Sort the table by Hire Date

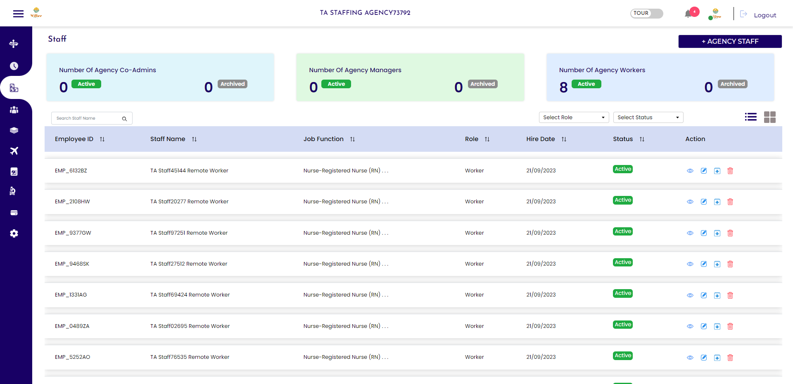pos(564,139)
